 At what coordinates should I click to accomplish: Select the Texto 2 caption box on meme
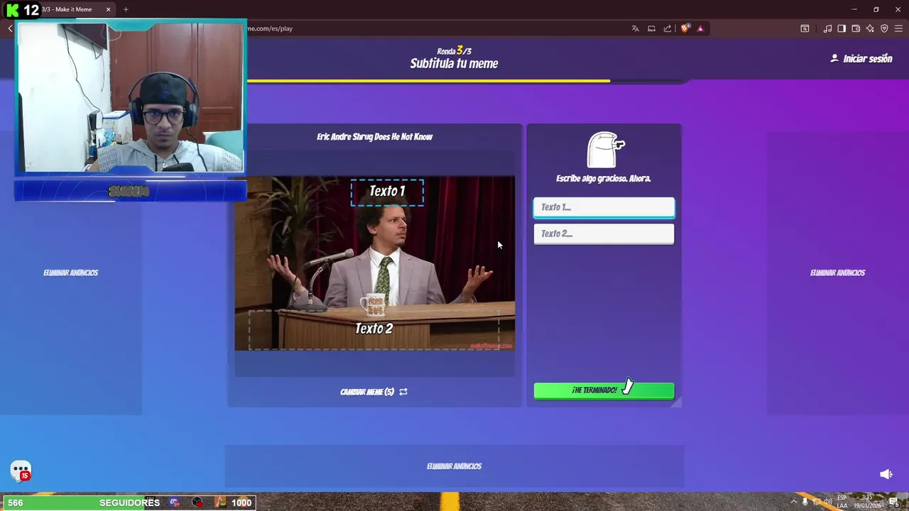[374, 329]
